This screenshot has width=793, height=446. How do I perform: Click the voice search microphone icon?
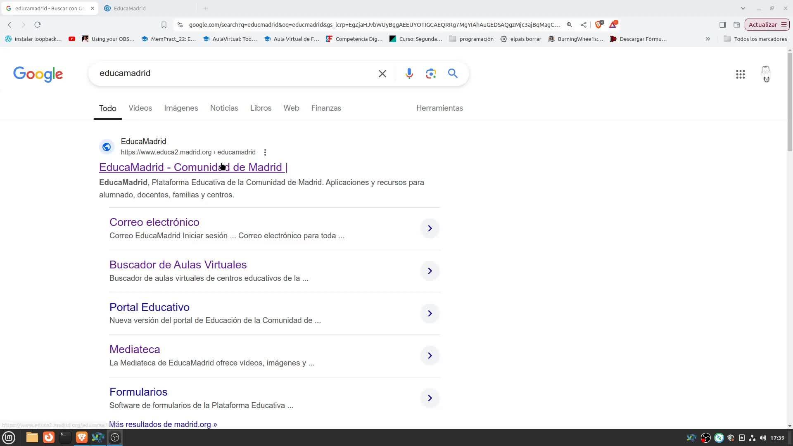point(409,74)
